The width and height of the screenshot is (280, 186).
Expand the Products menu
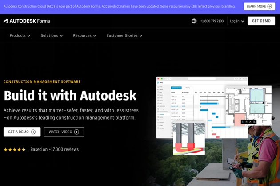click(x=20, y=35)
